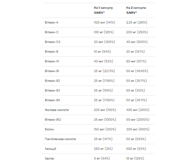Click the "Вітамін B12" row label
Image resolution: width=195 pixels, height=162 pixels.
point(53,120)
